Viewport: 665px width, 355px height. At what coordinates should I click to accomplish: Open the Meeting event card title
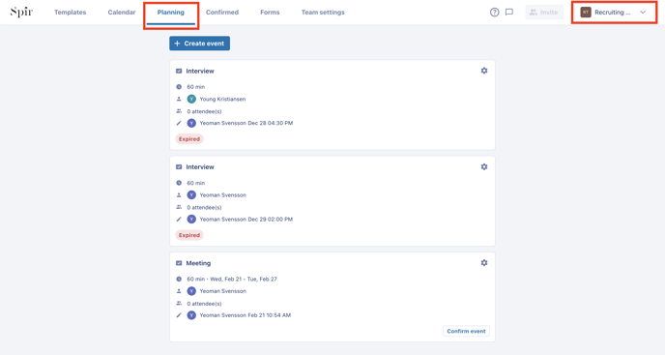coord(198,263)
